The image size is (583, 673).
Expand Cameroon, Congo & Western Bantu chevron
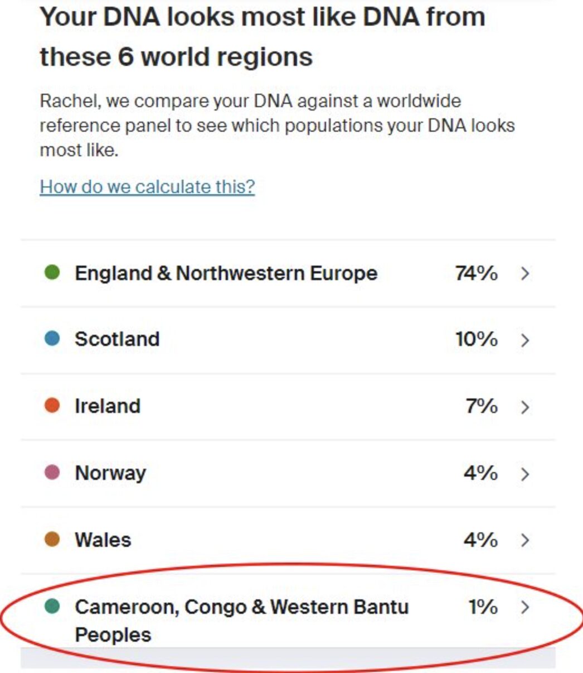(525, 607)
